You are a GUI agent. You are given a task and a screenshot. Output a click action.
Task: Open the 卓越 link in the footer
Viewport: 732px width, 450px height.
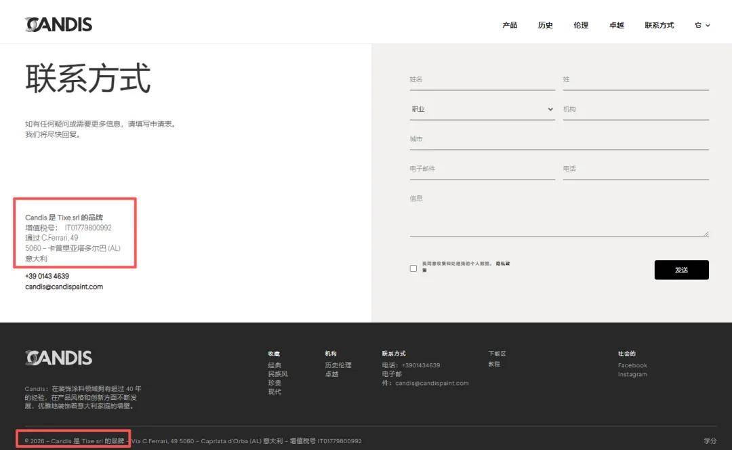pyautogui.click(x=331, y=374)
